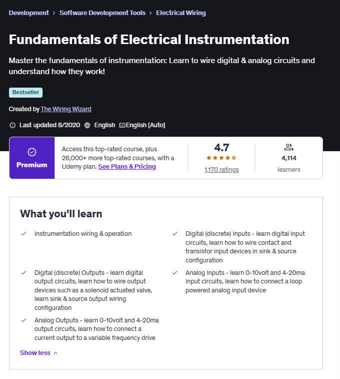Viewport: 340px width, 379px height.
Task: Click the Show less chevron arrow
Action: click(56, 353)
